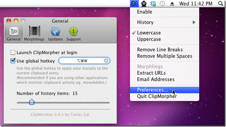Screen dimensions: 226x127
Task: Open the Support preferences tab
Action: coord(74,33)
